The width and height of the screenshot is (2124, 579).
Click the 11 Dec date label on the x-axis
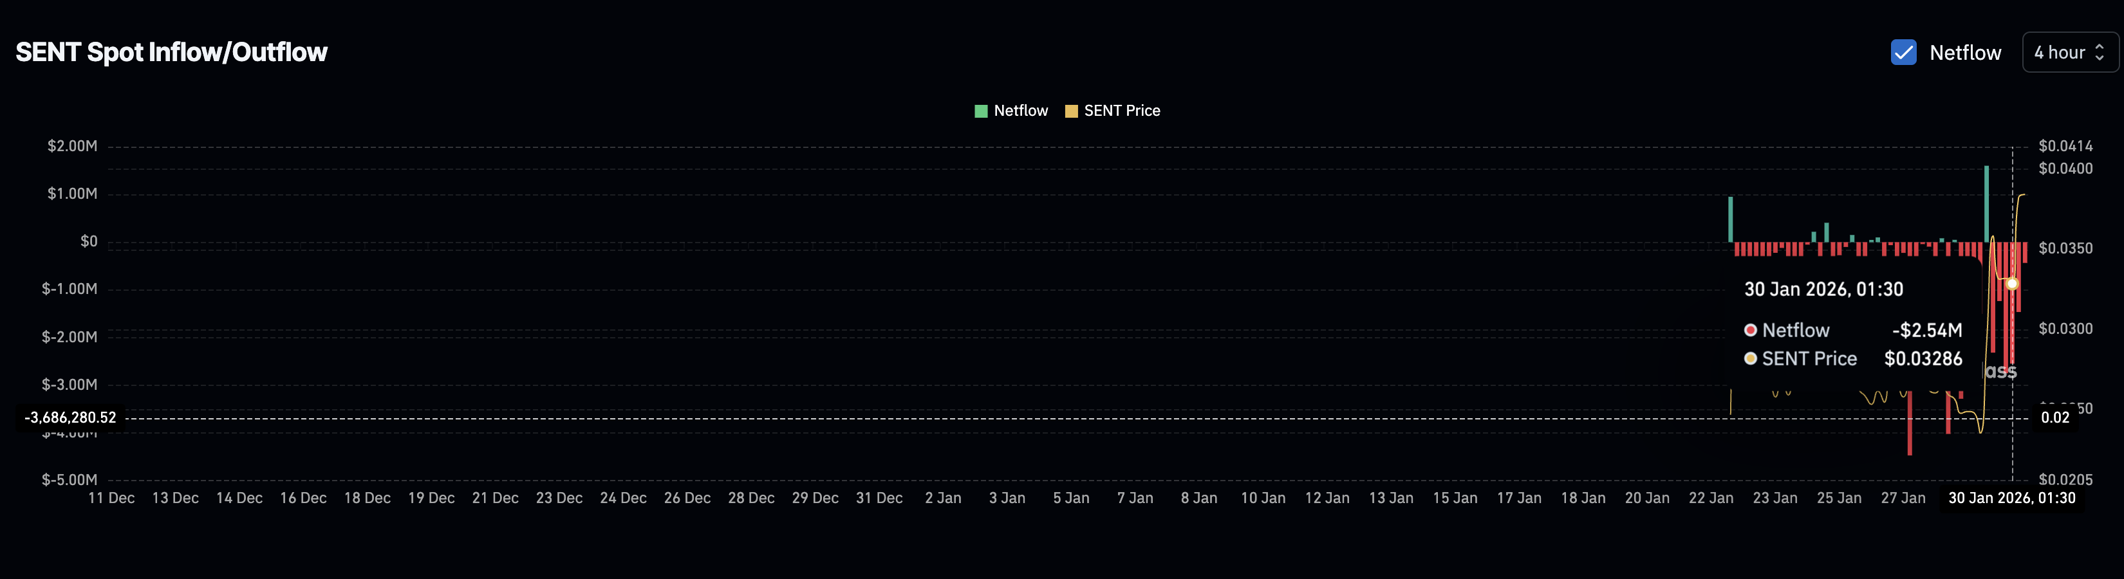click(x=111, y=497)
